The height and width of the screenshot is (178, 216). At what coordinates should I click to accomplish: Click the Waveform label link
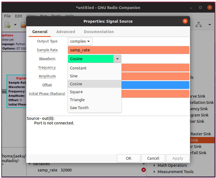coord(47,59)
